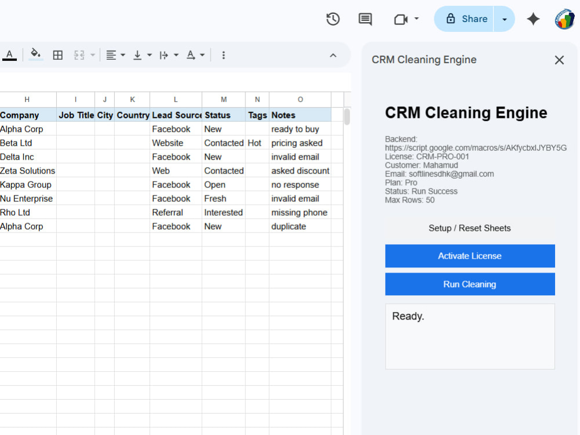Click horizontal align icon
The width and height of the screenshot is (580, 435).
click(111, 55)
